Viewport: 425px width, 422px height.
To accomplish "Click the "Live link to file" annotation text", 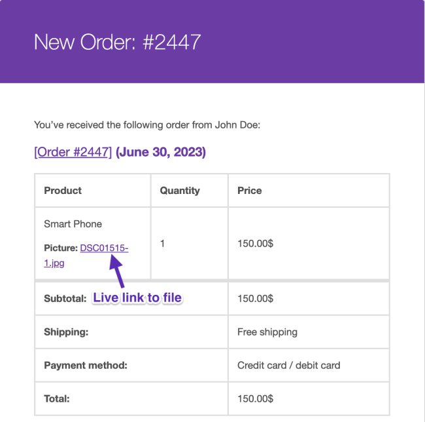I will tap(137, 297).
